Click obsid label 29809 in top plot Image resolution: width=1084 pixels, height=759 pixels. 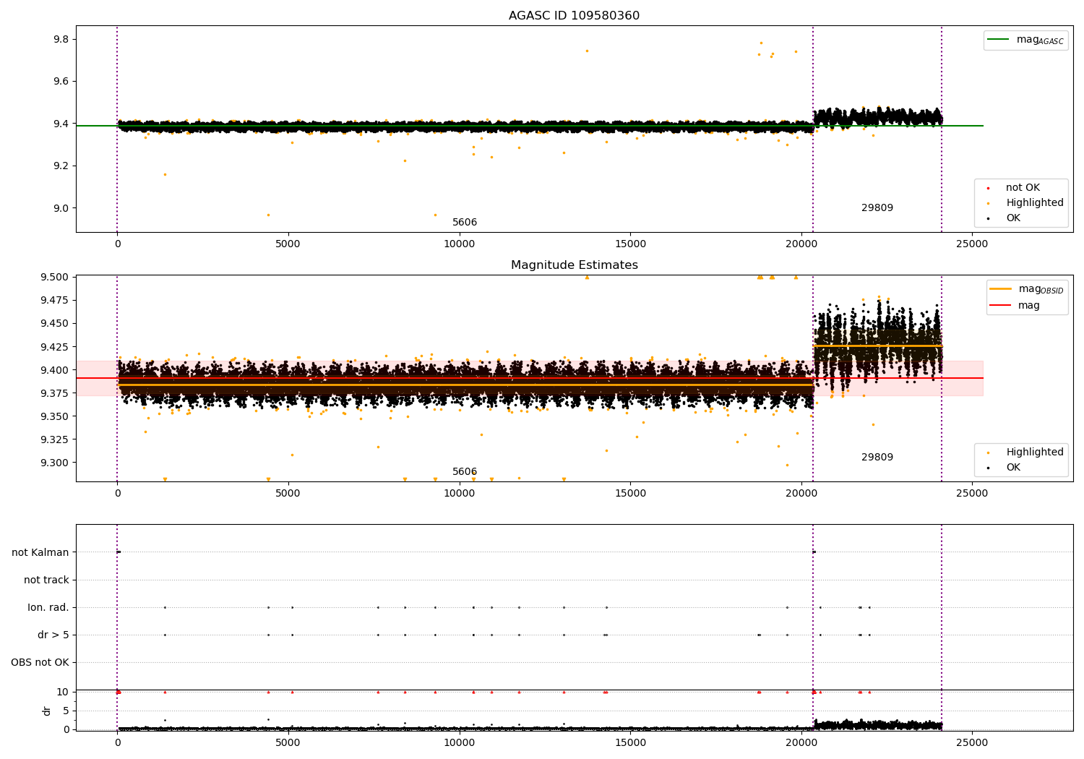pos(877,208)
